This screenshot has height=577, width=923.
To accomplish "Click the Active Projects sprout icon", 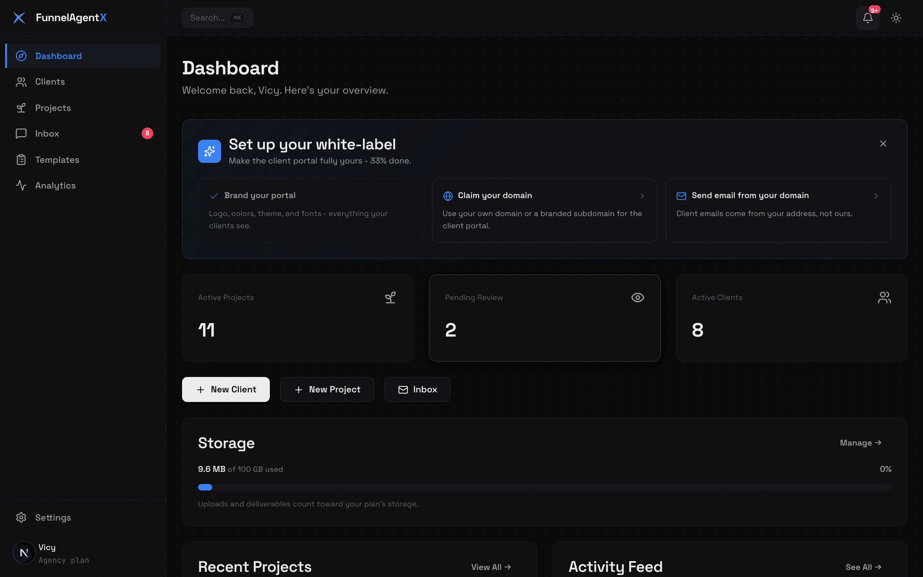I will tap(390, 297).
